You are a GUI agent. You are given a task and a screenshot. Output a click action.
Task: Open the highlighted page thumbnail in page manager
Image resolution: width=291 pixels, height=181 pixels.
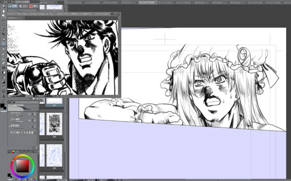[x=54, y=103]
